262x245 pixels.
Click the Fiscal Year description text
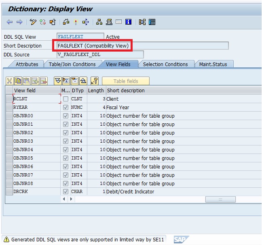tap(118, 108)
